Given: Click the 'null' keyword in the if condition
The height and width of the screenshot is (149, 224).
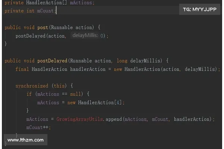Looking at the screenshot, I should 75,94.
